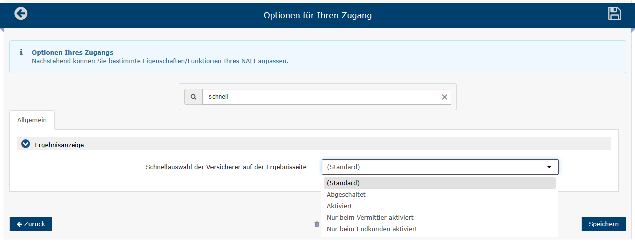Click the back arrow icon in header
This screenshot has width=635, height=247.
point(21,14)
